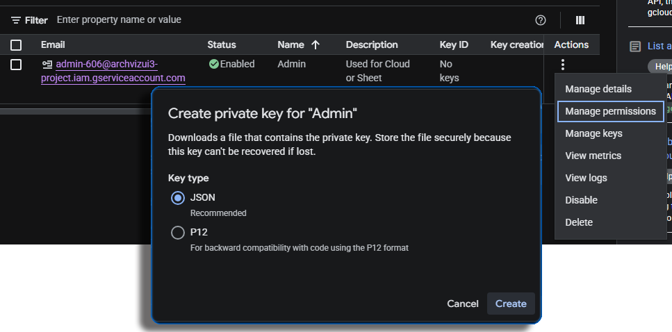Viewport: 672px width, 332px height.
Task: Click the Name column sort arrow
Action: click(x=315, y=44)
